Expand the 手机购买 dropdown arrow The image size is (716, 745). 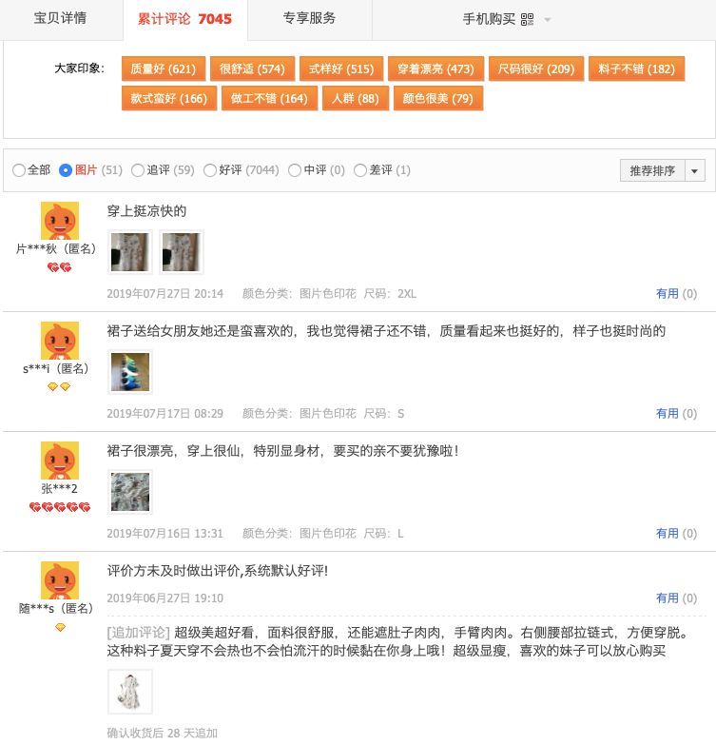pos(548,20)
